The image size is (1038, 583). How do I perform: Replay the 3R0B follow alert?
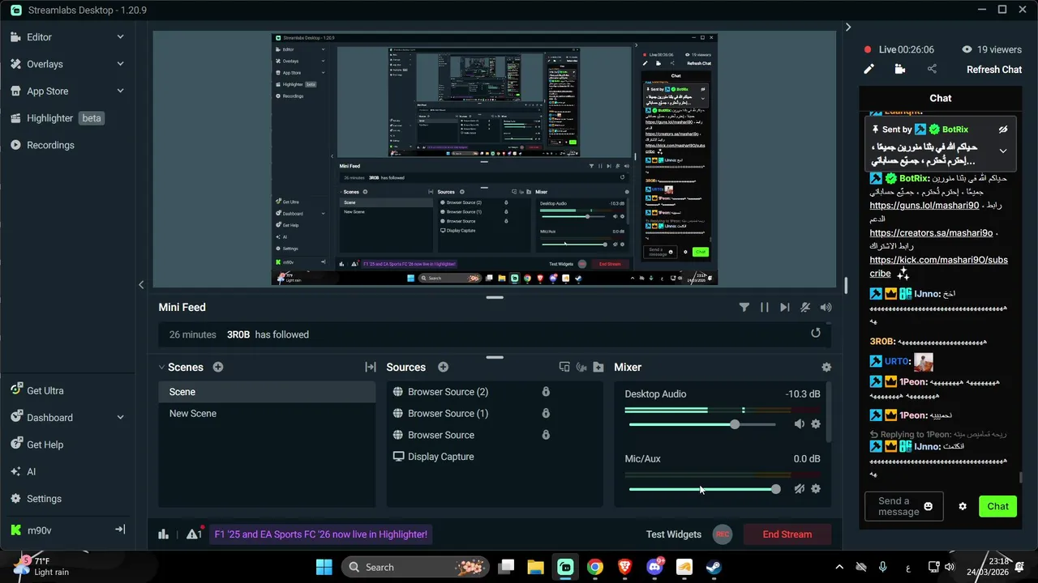click(816, 333)
